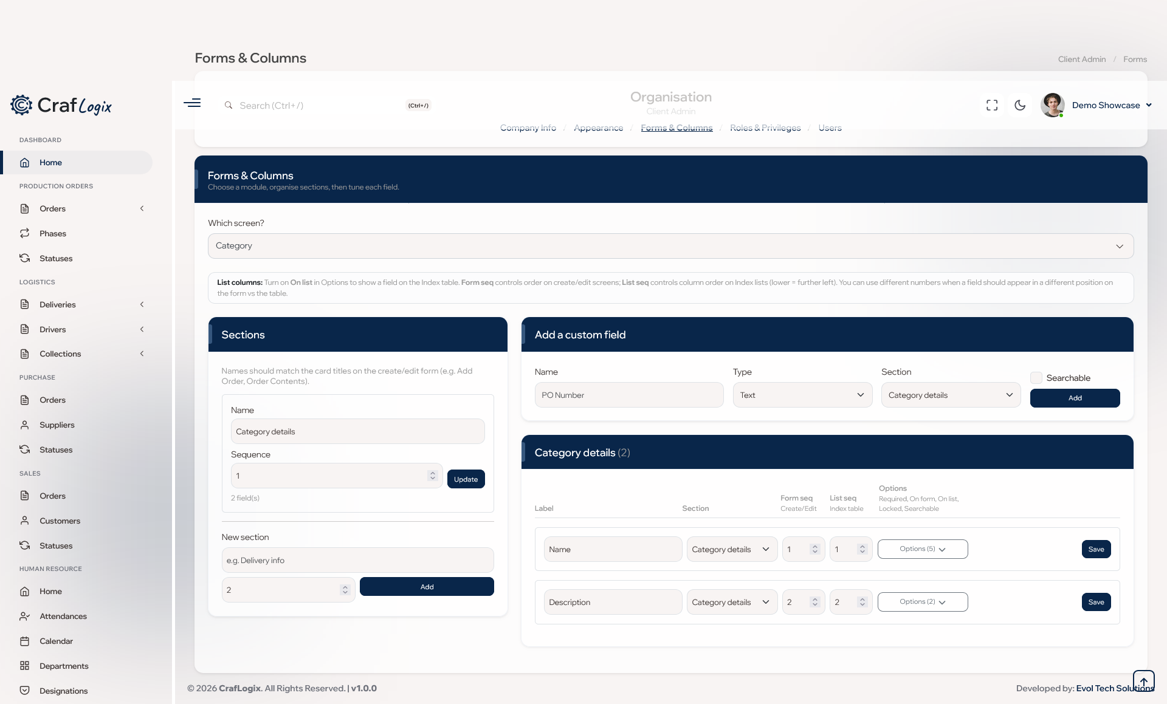
Task: Save the Description field row
Action: click(x=1096, y=602)
